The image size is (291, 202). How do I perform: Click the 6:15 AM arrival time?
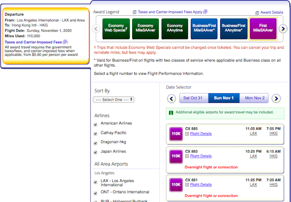[274, 152]
